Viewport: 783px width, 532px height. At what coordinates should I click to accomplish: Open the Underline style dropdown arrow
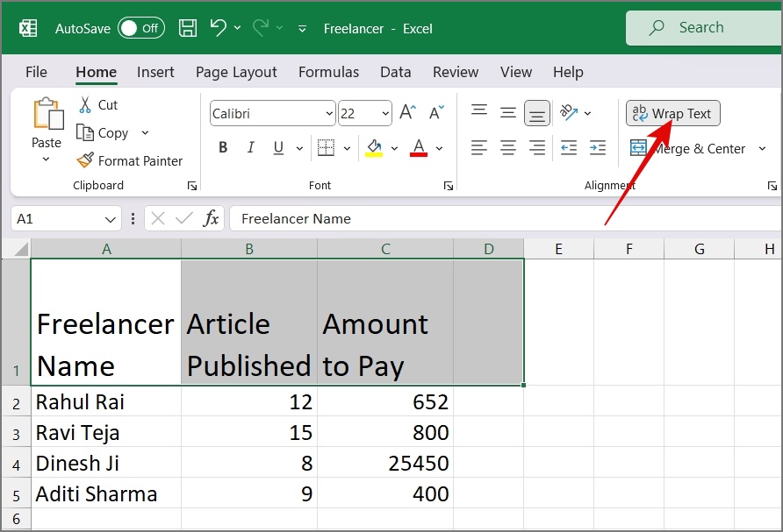pyautogui.click(x=299, y=148)
